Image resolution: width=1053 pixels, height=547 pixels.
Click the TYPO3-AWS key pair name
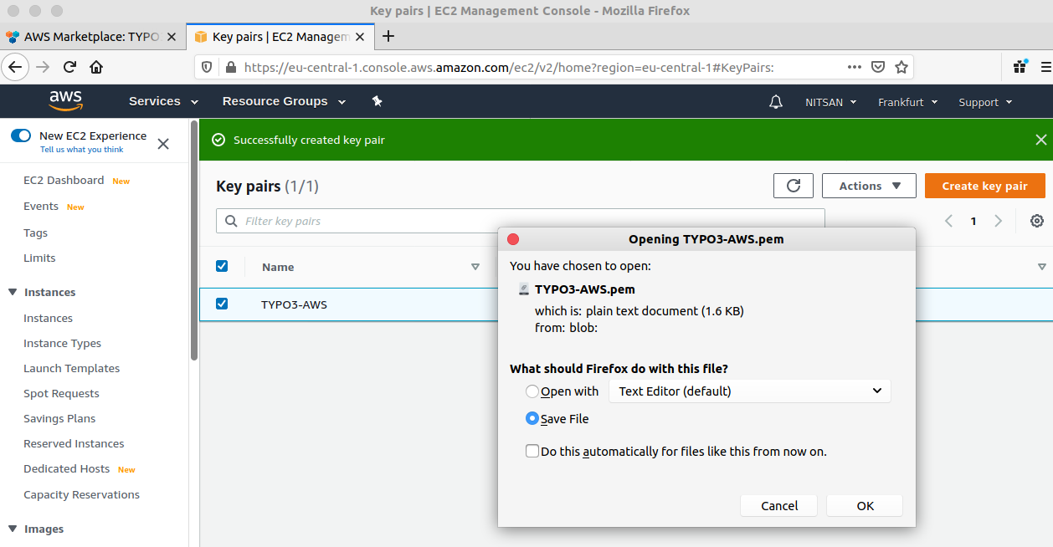click(294, 304)
